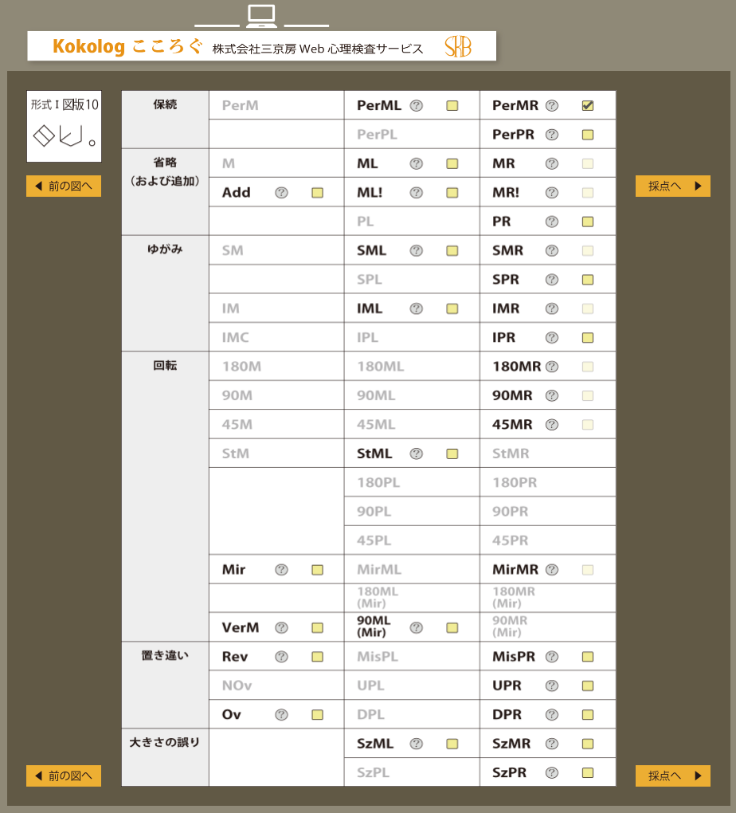
Task: Click the SKB logo in header
Action: coord(458,47)
